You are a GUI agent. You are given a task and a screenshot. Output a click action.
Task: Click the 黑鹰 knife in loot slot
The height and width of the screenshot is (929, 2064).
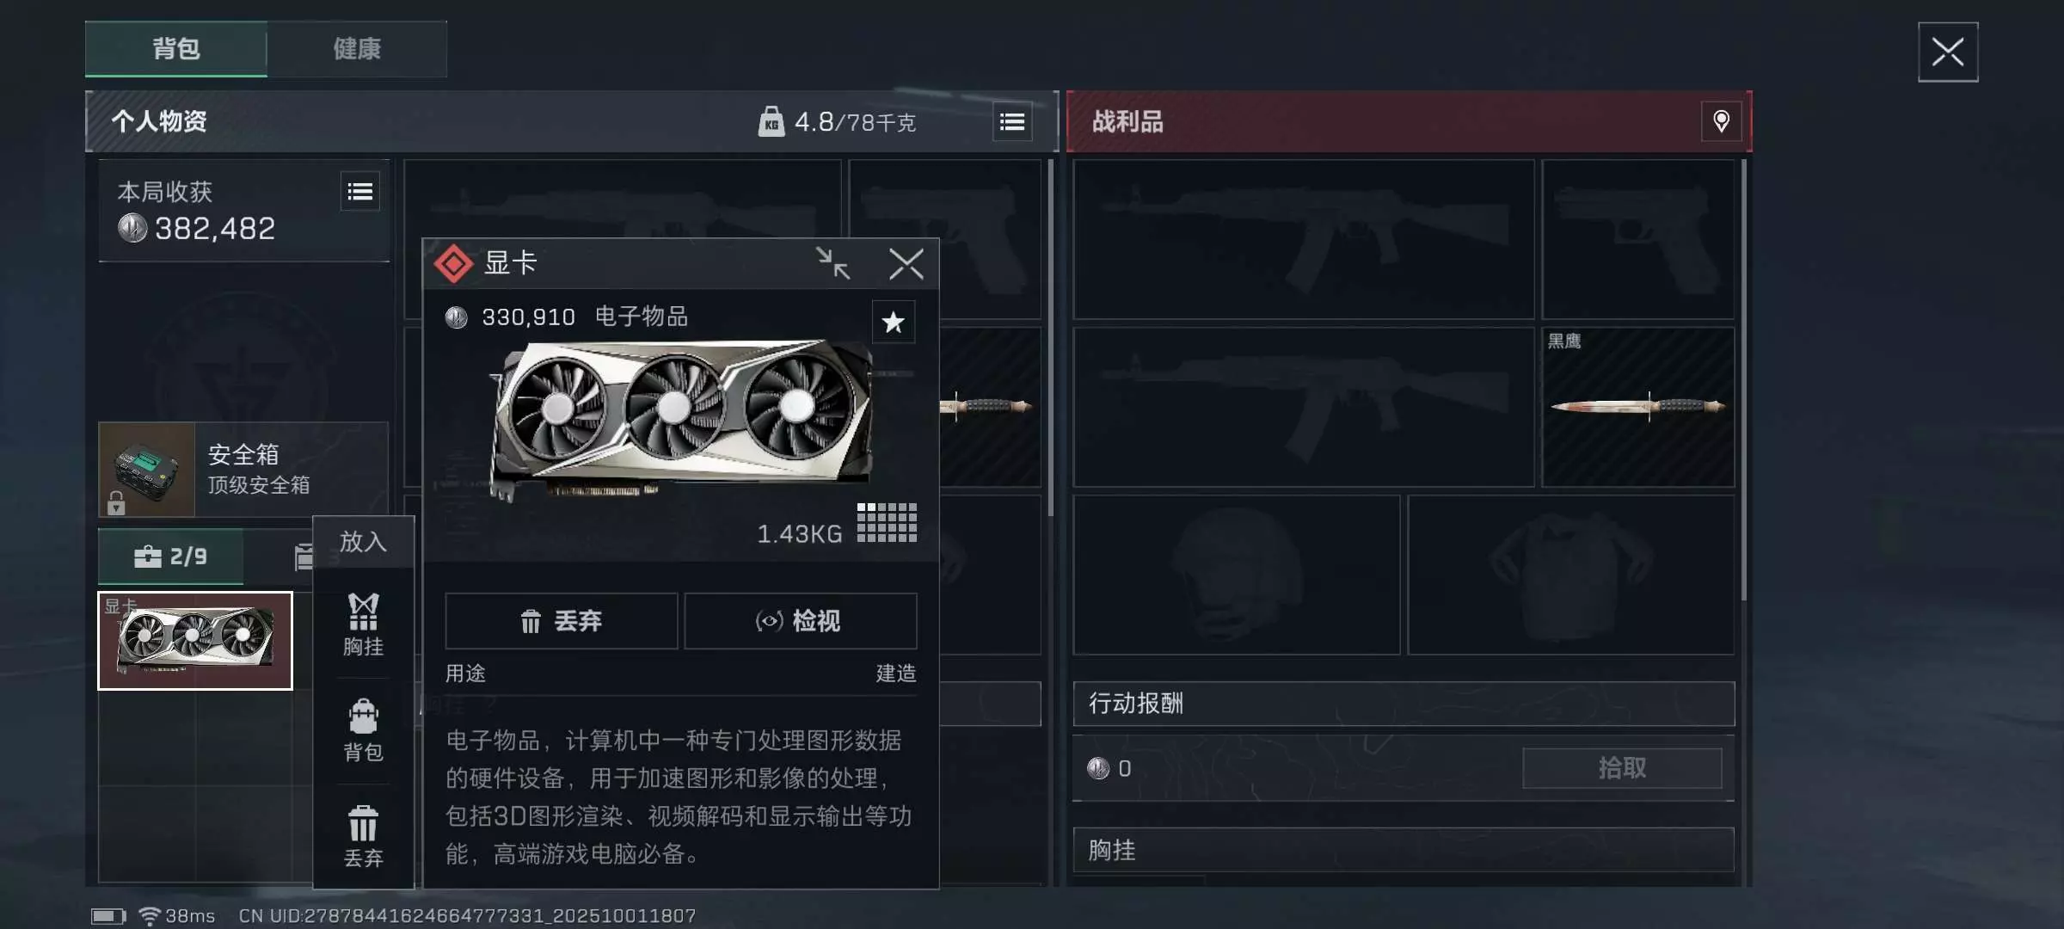tap(1637, 407)
